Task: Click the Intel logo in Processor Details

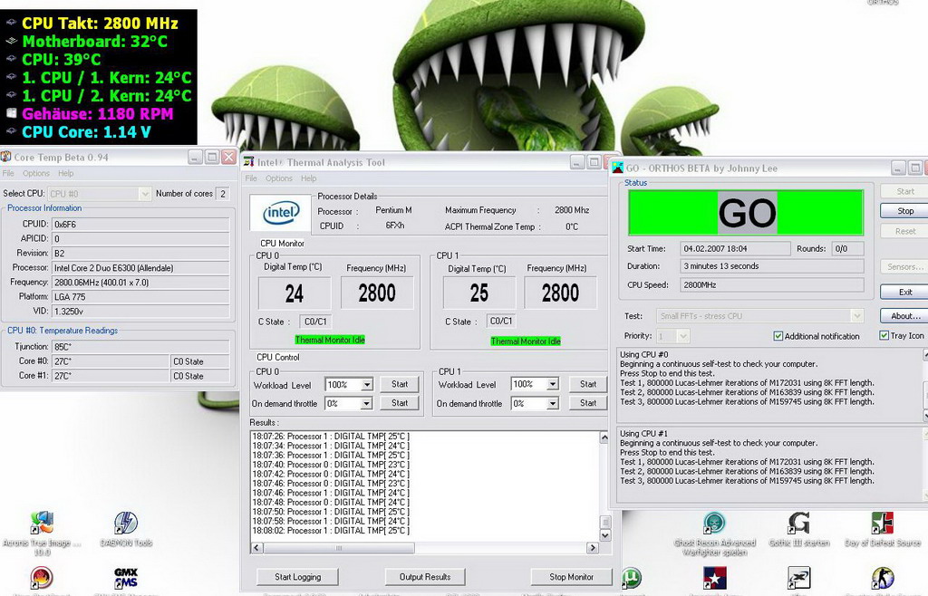Action: 281,212
